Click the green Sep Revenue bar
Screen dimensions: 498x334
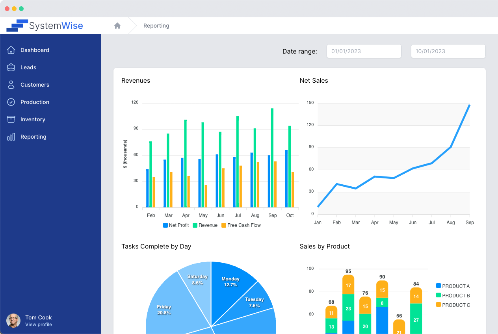pyautogui.click(x=272, y=158)
